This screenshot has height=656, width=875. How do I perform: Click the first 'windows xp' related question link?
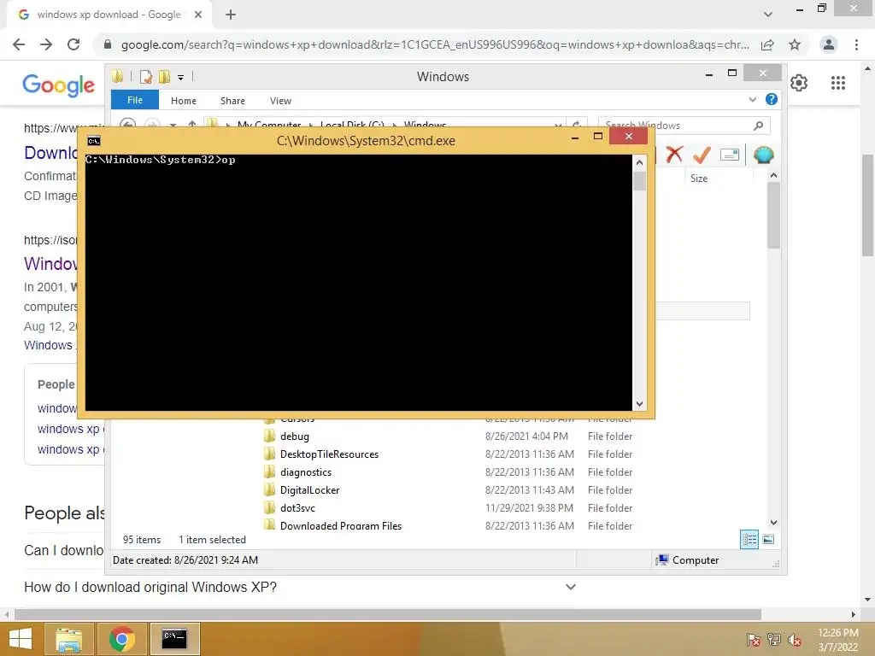(68, 429)
